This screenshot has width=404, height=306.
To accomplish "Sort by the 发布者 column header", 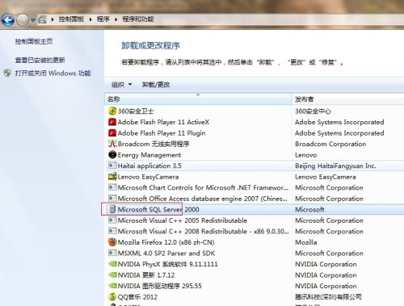I will coord(347,99).
